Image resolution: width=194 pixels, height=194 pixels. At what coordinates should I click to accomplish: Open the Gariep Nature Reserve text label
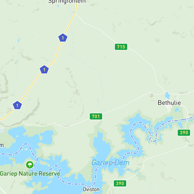pyautogui.click(x=30, y=174)
